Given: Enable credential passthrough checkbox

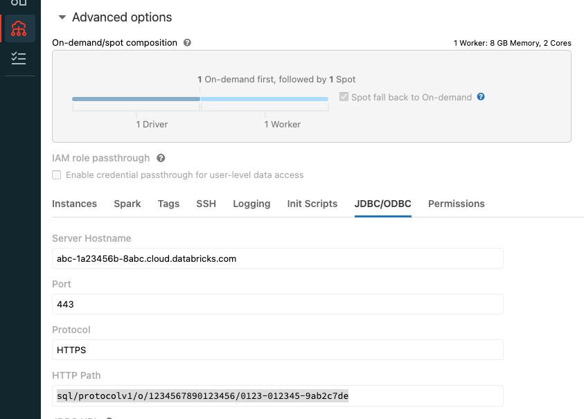Looking at the screenshot, I should pos(57,175).
